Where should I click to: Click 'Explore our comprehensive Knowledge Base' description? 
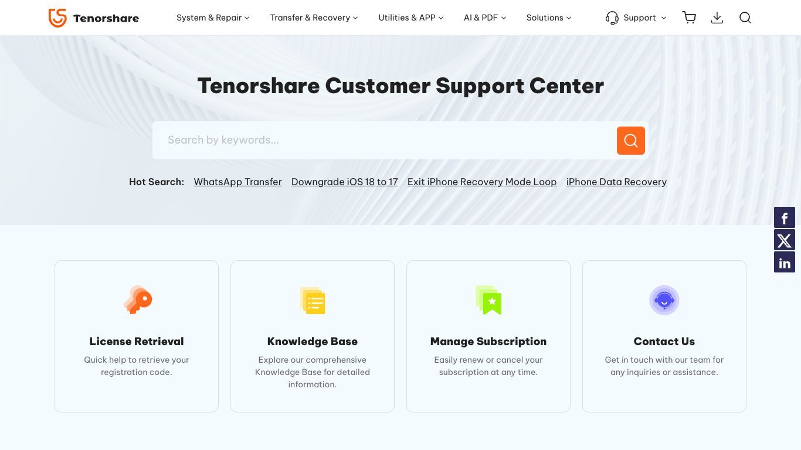click(313, 372)
